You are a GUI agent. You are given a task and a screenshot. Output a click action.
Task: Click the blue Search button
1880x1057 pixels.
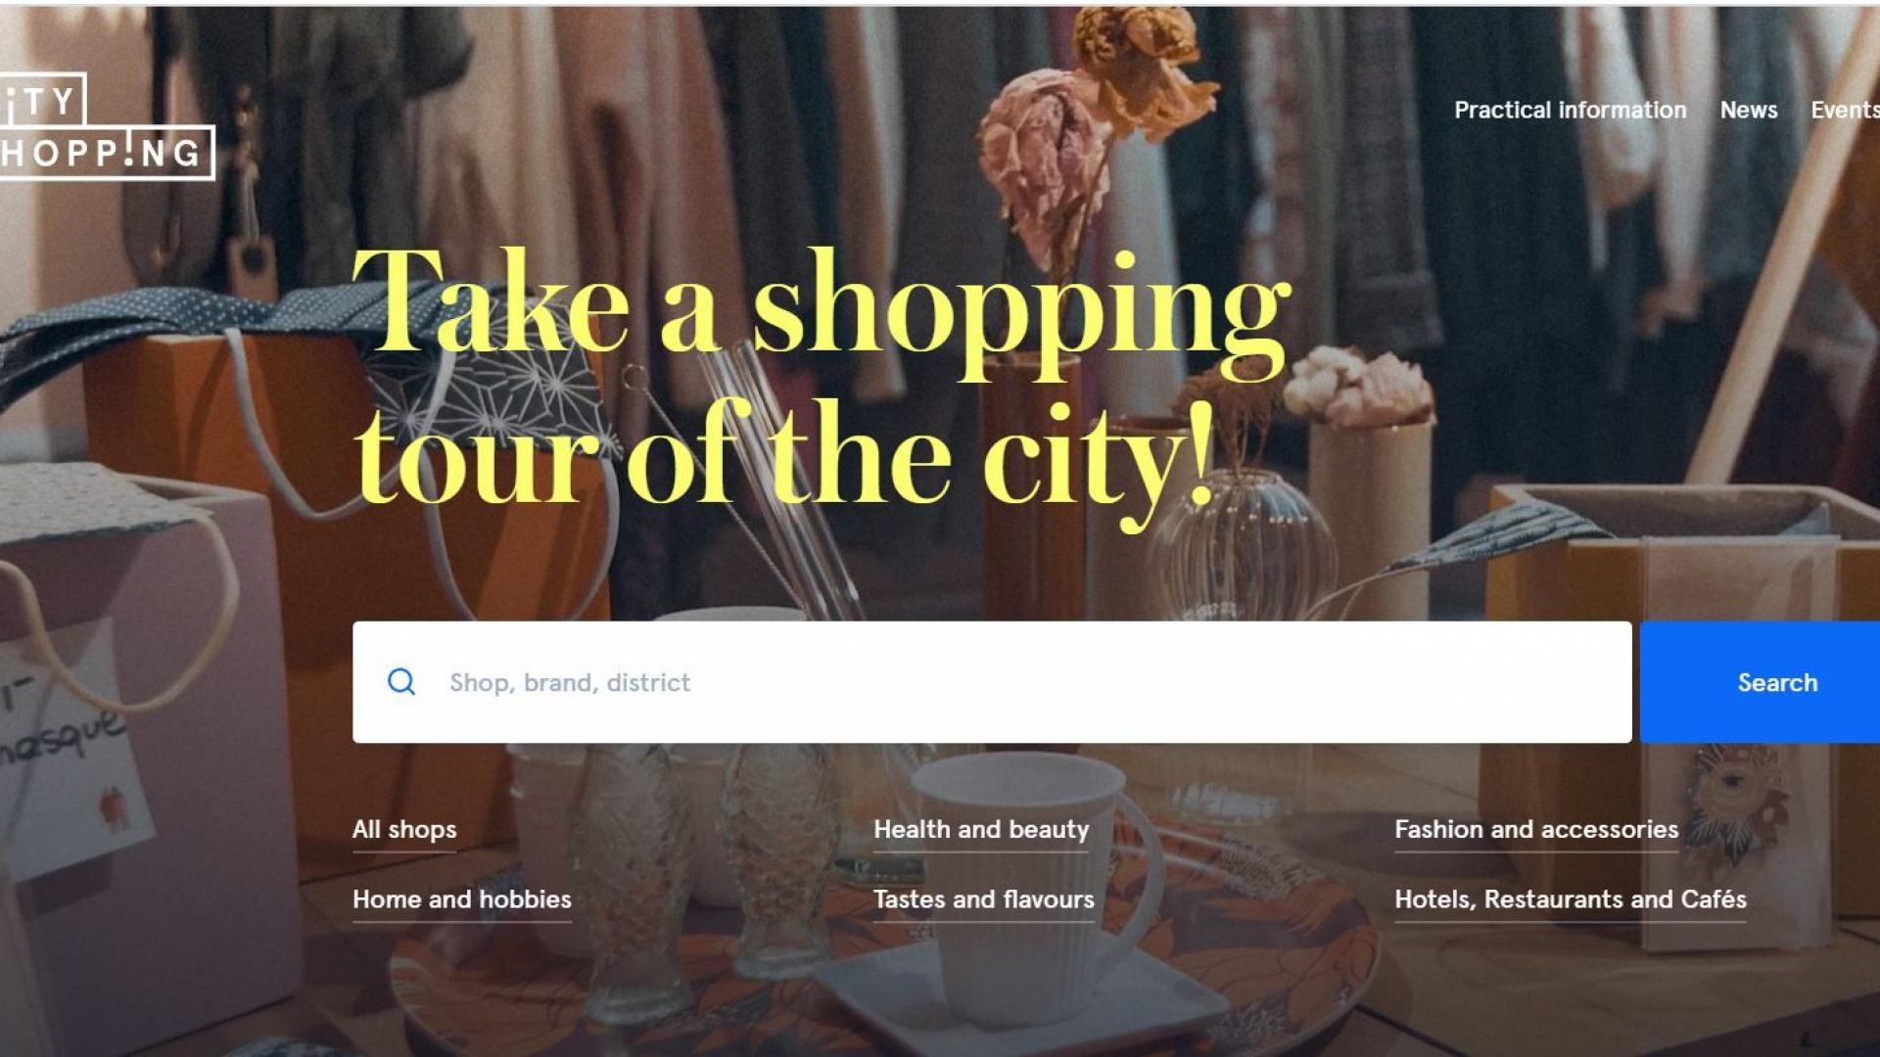(x=1760, y=682)
